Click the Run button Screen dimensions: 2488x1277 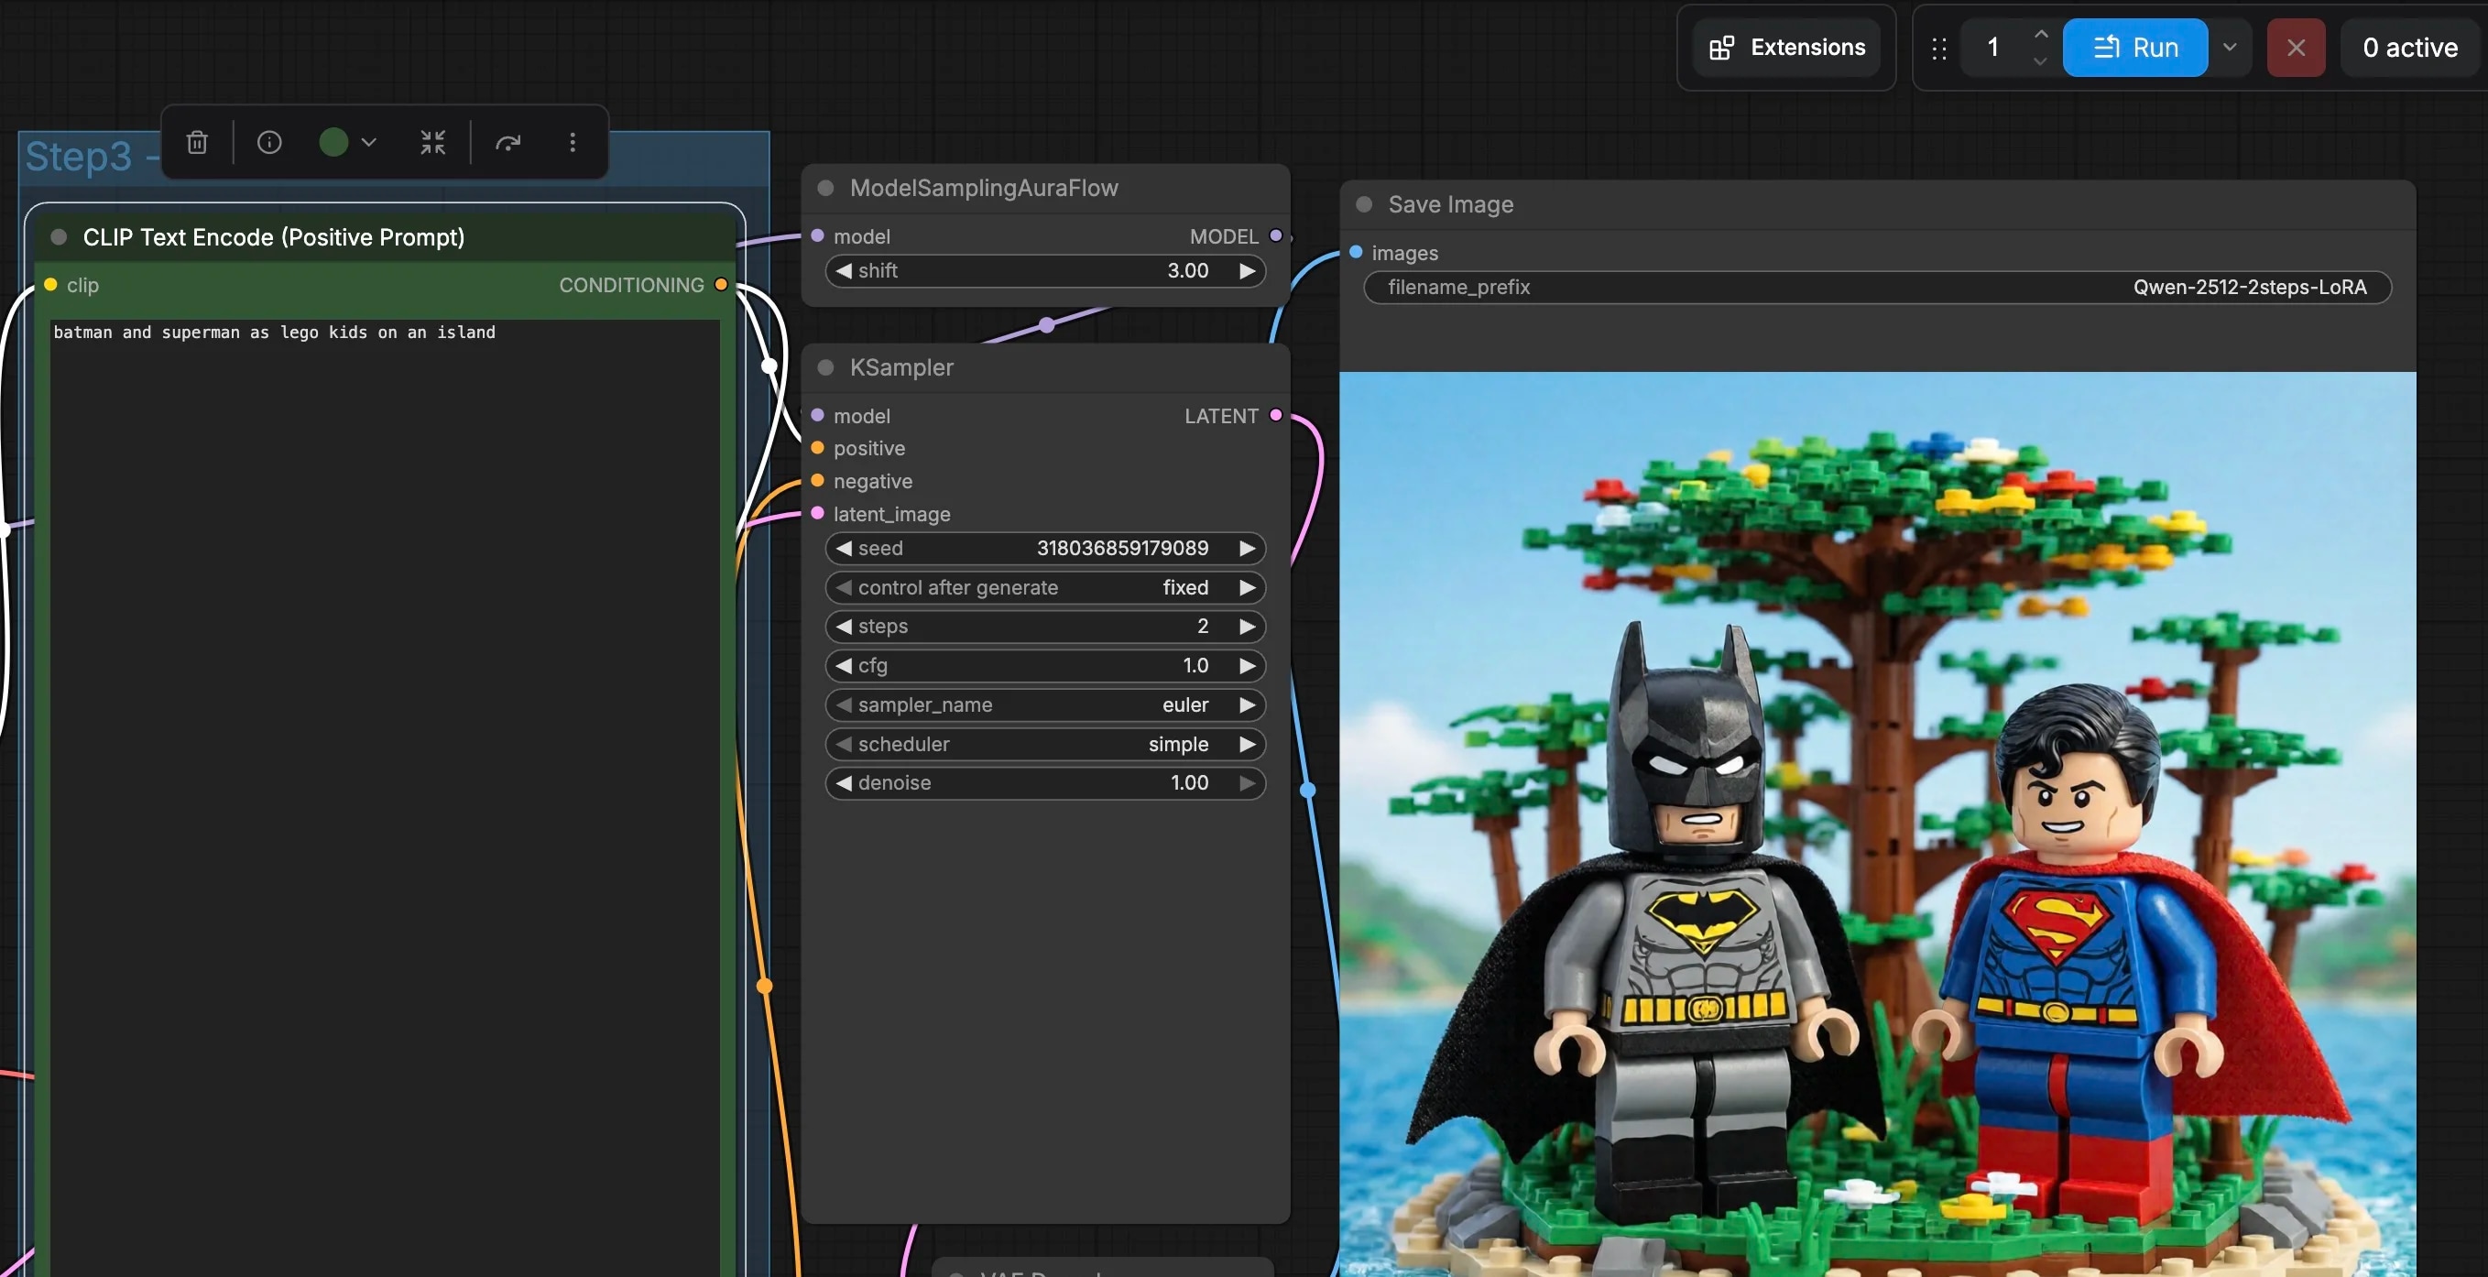pos(2135,48)
